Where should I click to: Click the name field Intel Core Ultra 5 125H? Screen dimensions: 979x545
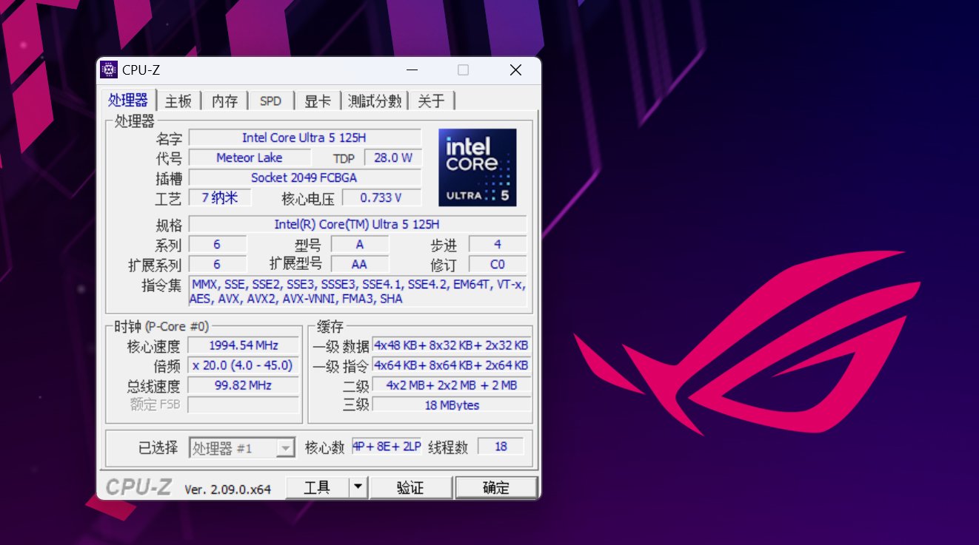tap(304, 138)
